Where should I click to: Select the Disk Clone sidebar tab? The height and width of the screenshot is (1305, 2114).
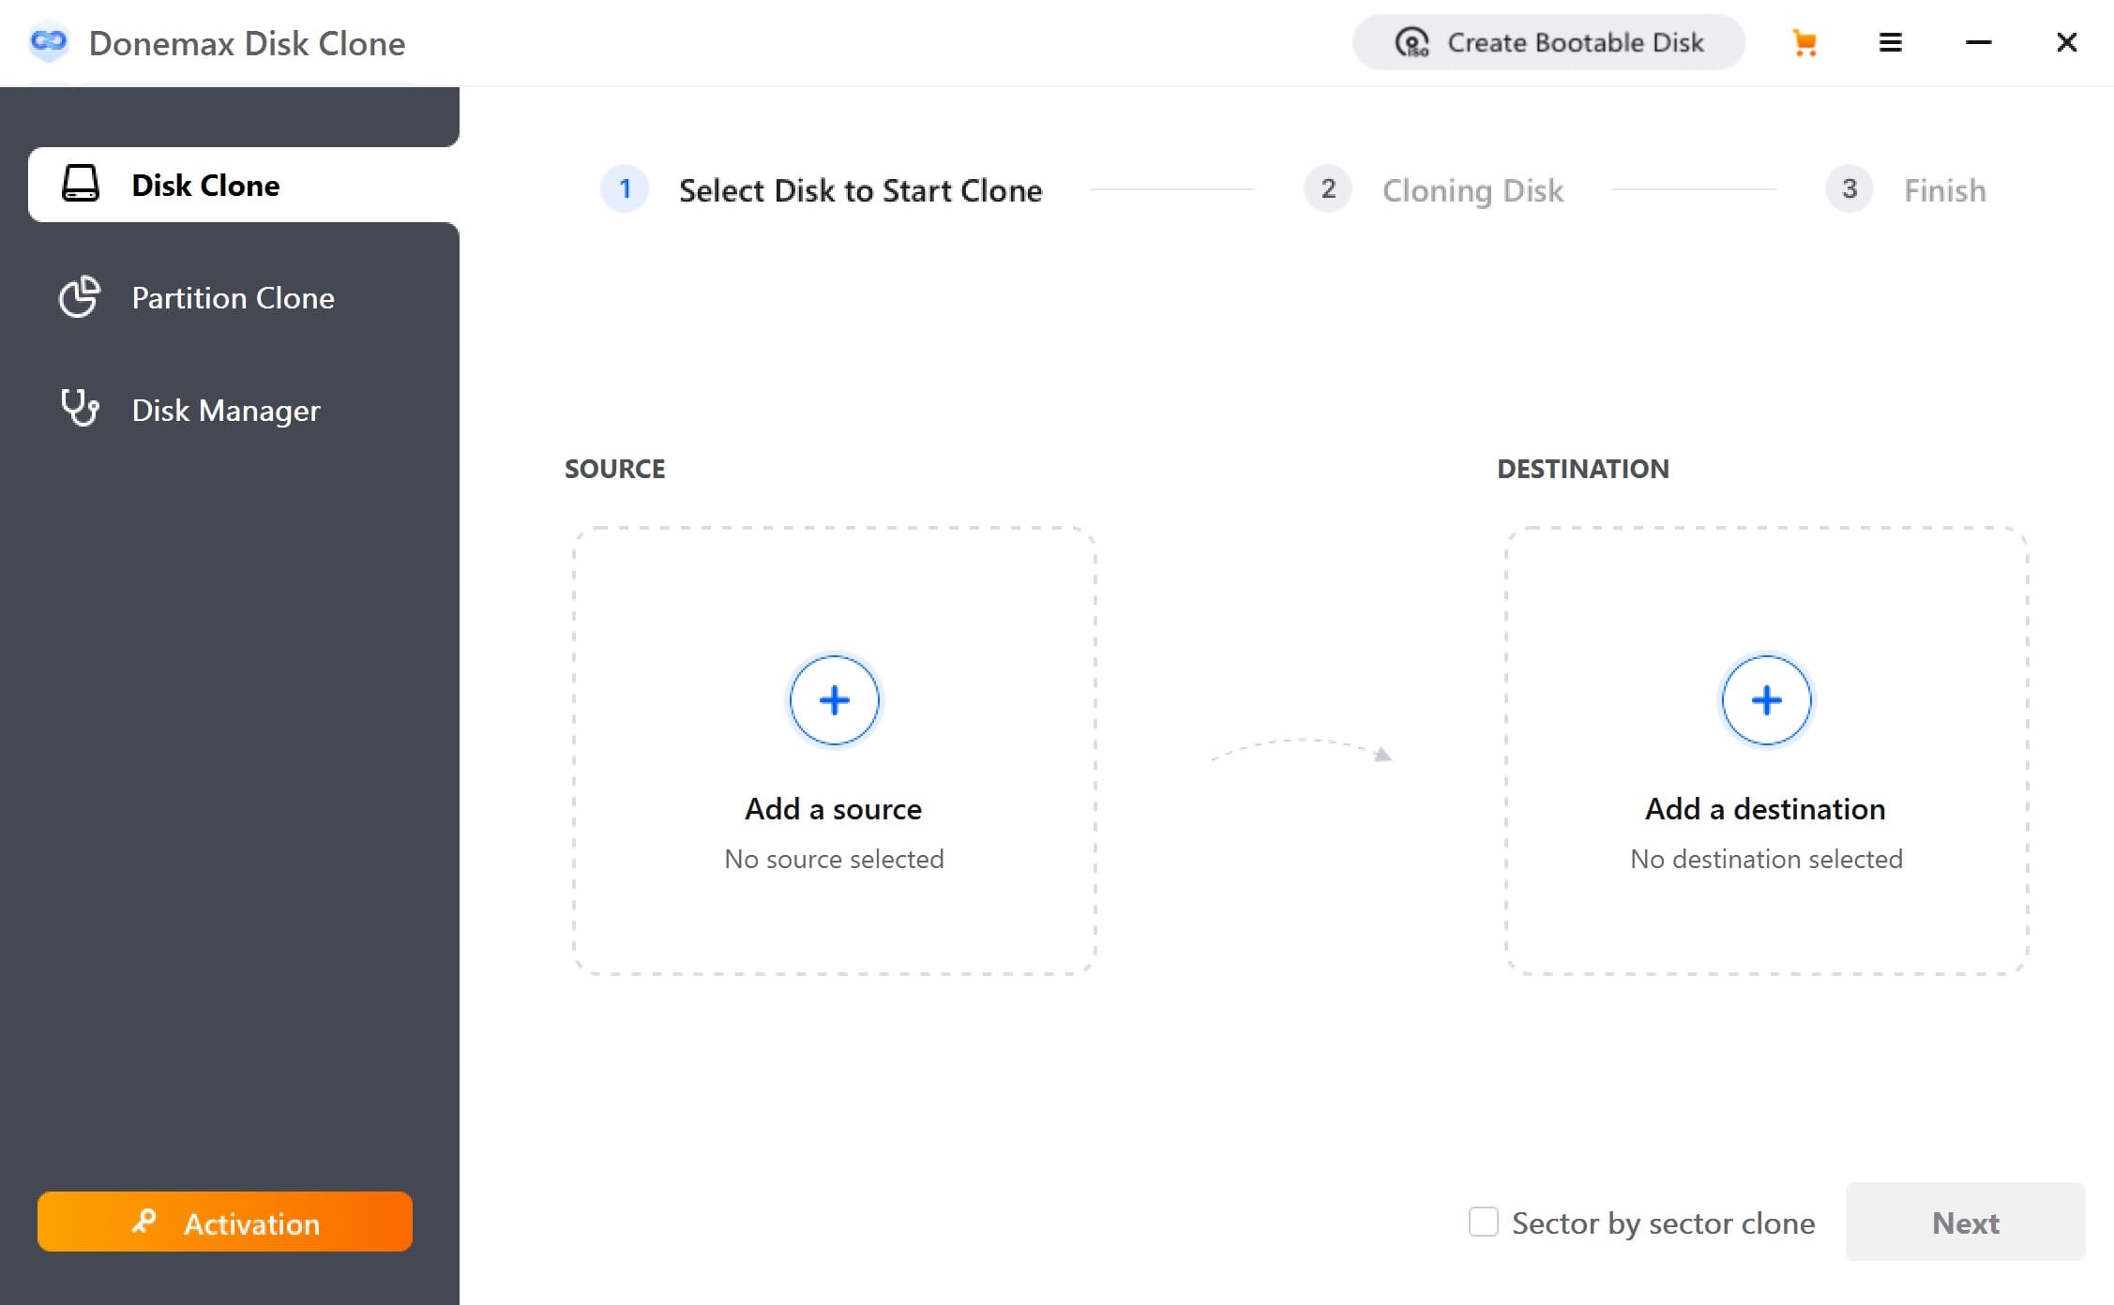pyautogui.click(x=205, y=185)
